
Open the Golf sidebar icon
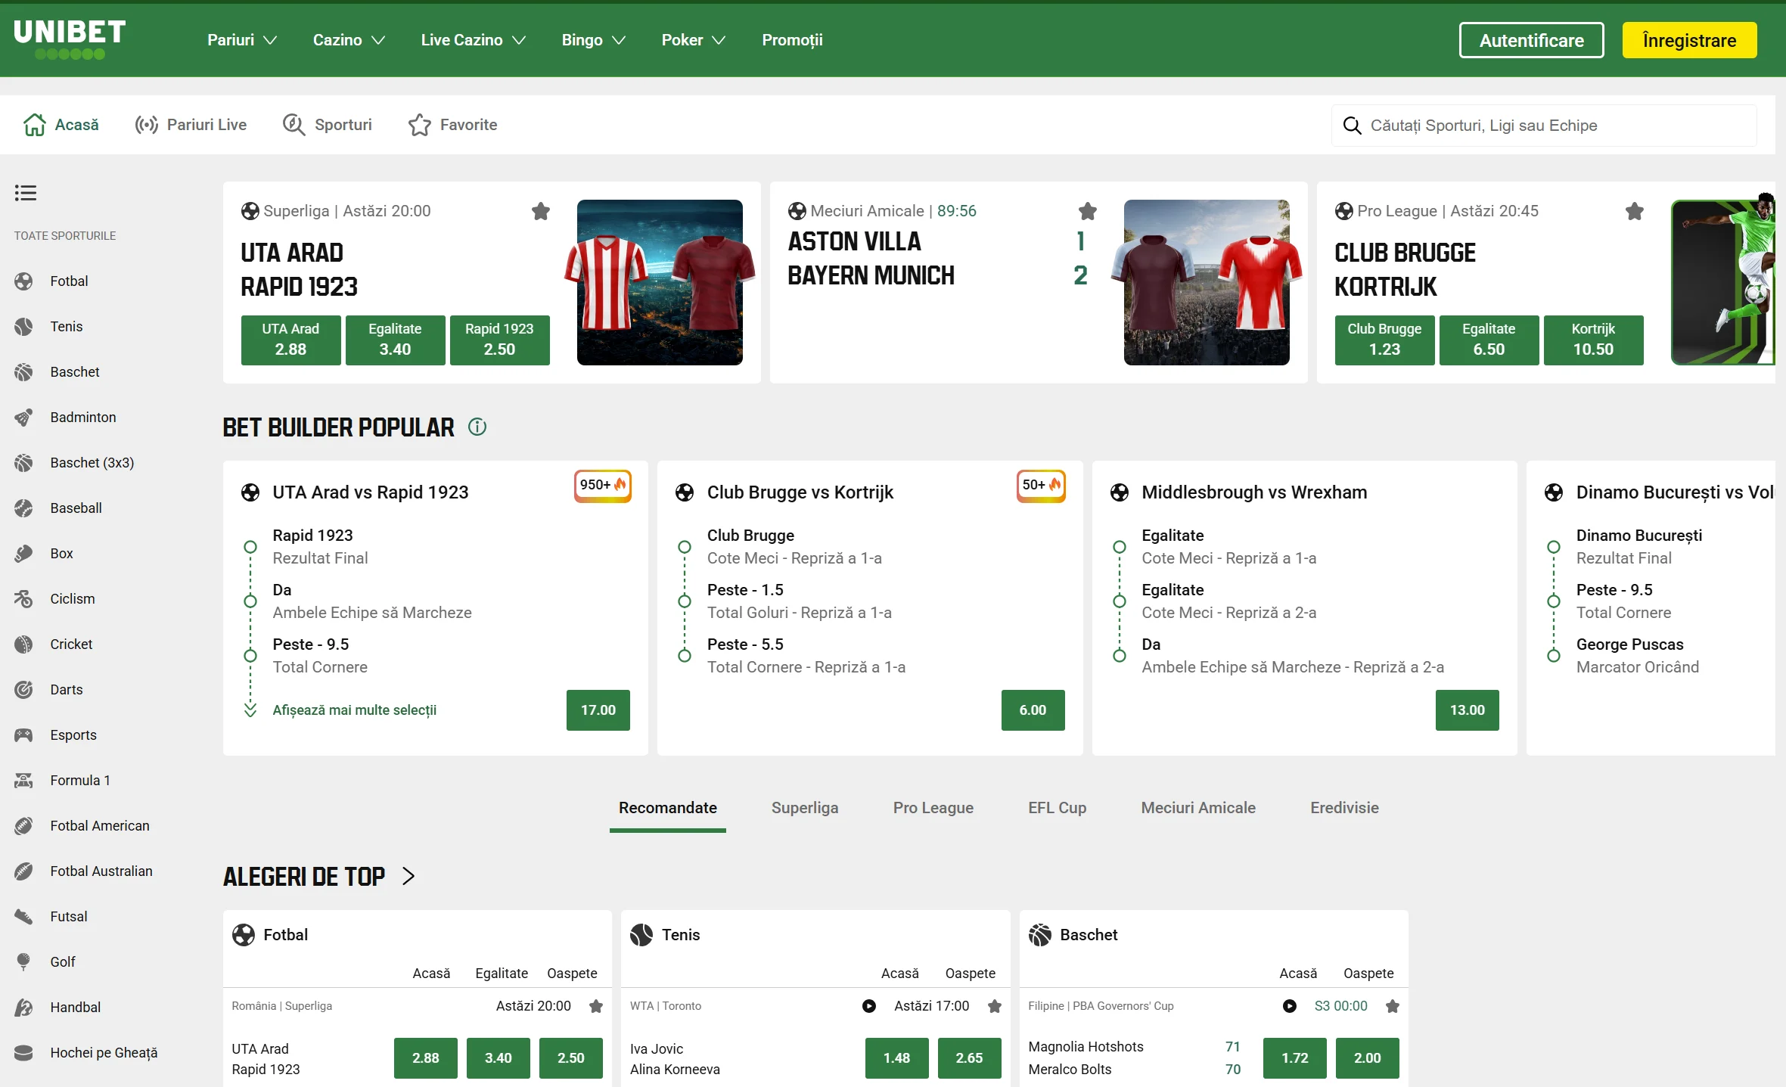[23, 962]
